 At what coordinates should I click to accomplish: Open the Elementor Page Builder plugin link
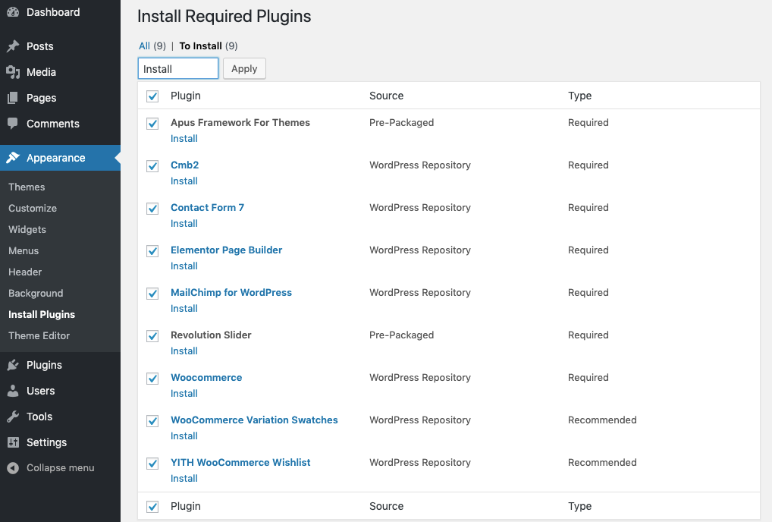click(226, 250)
